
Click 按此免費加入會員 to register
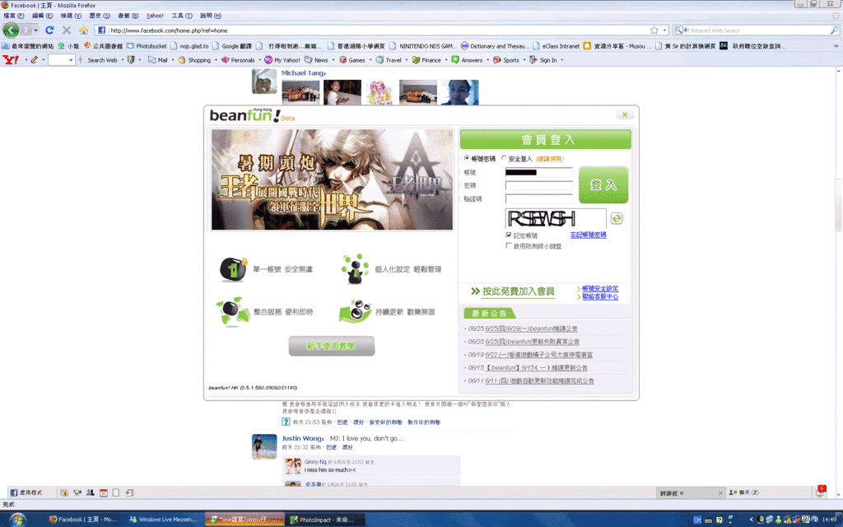pyautogui.click(x=518, y=291)
